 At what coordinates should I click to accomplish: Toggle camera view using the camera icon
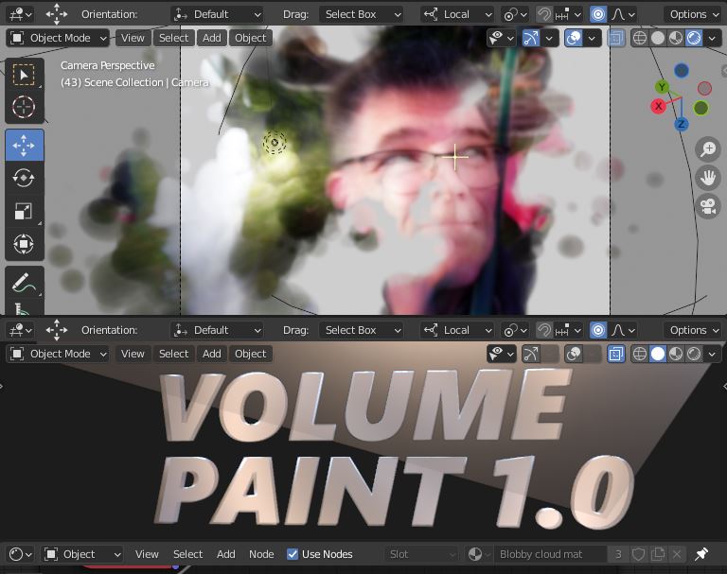(x=708, y=207)
